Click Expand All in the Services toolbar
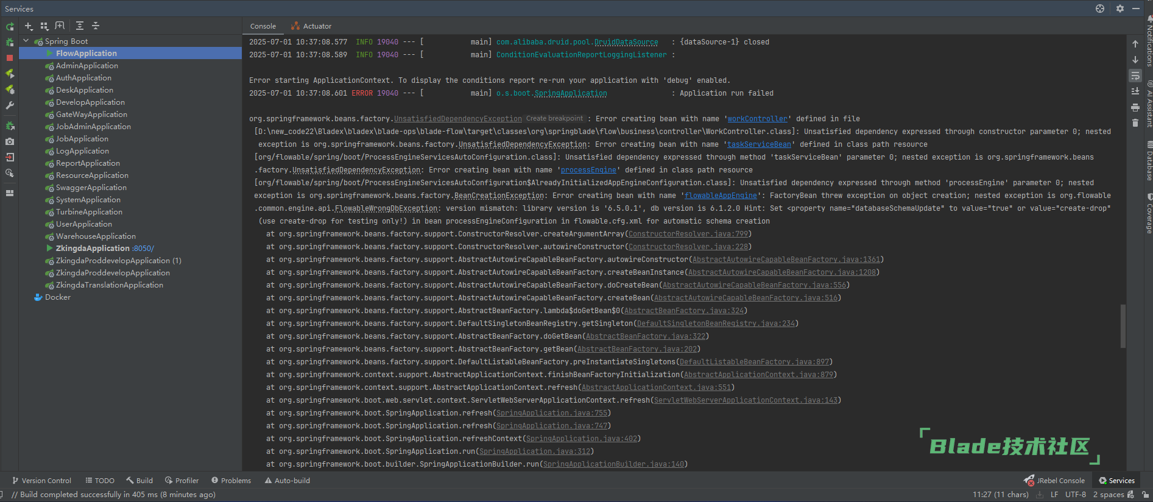The height and width of the screenshot is (502, 1153). (80, 26)
